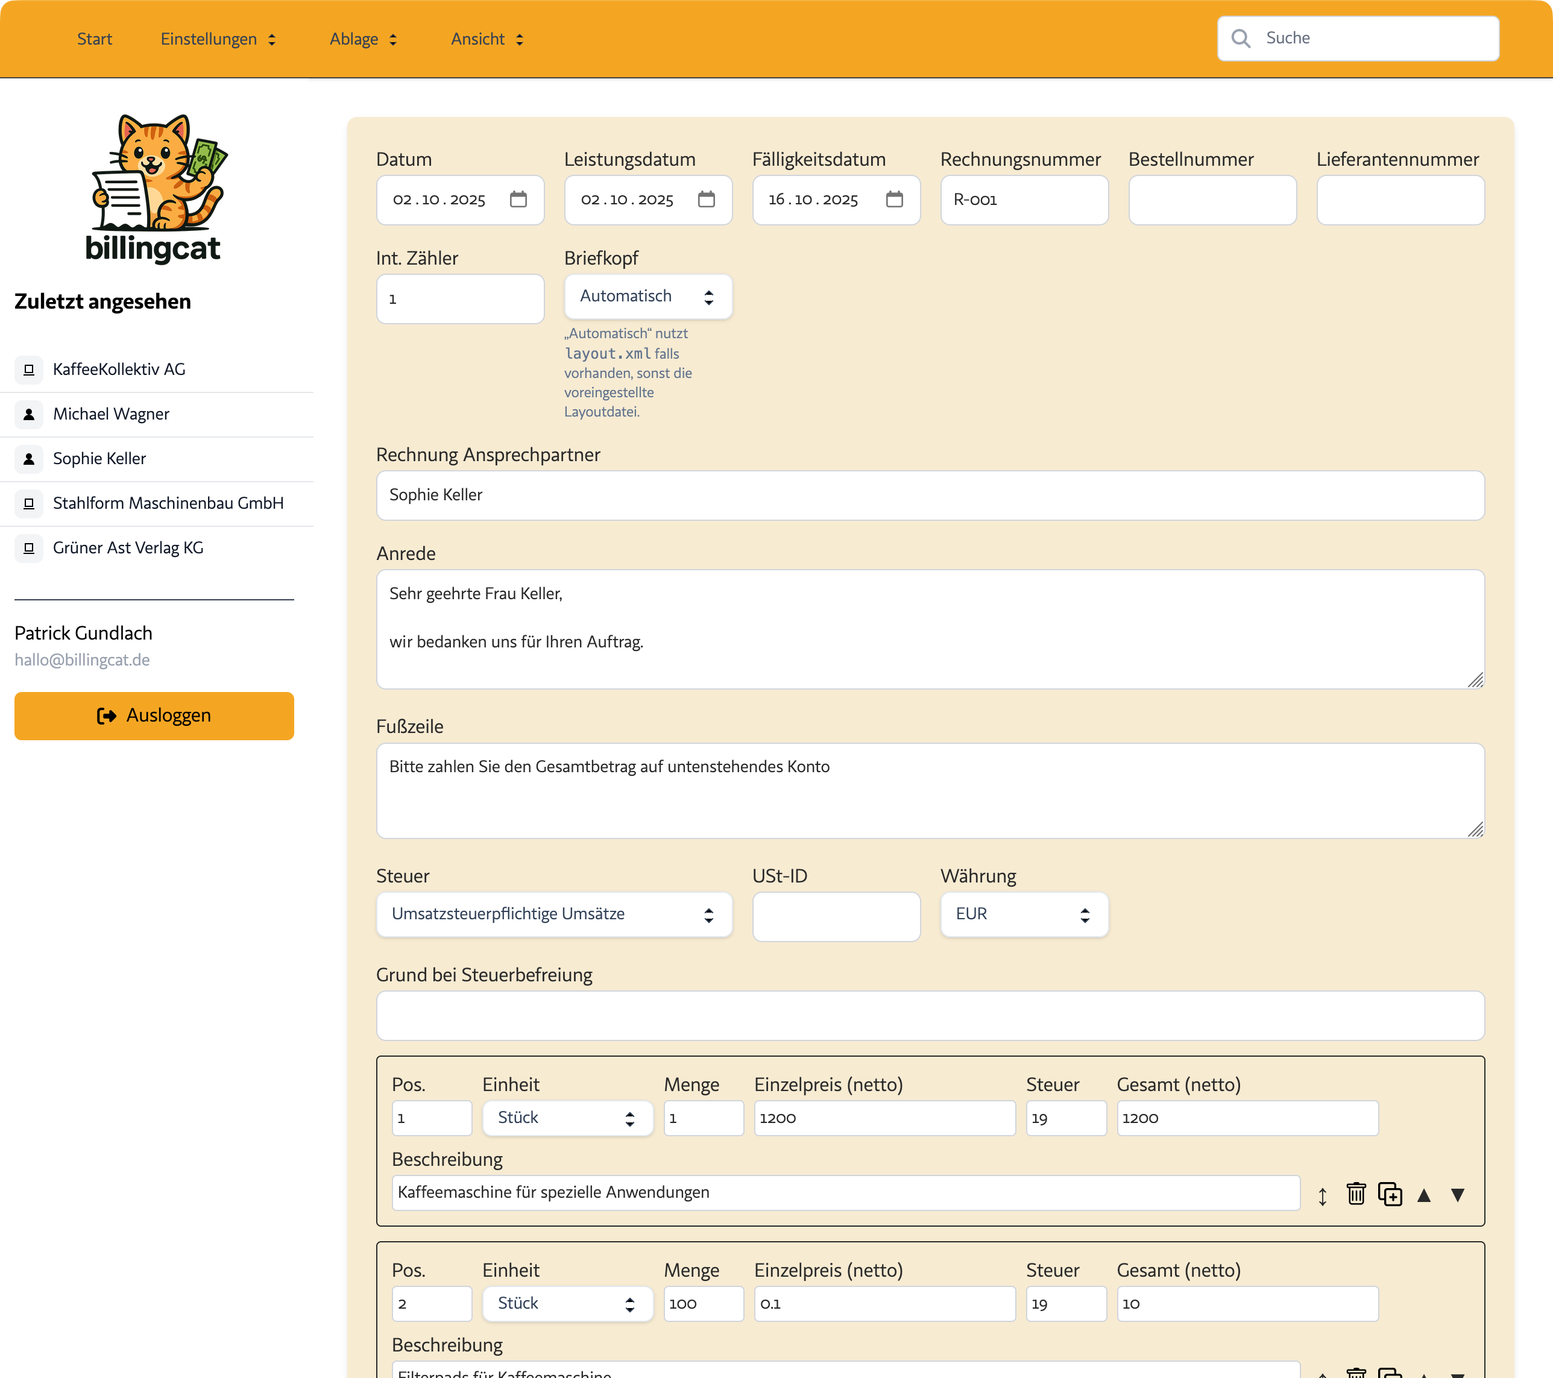Click the billingcat cat logo
Image resolution: width=1553 pixels, height=1378 pixels.
[x=155, y=186]
